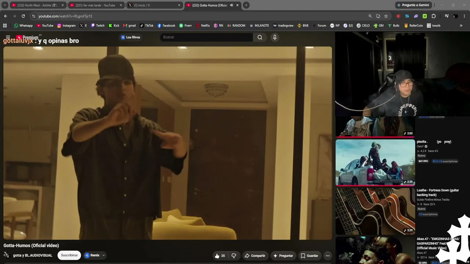Show more bookmarks with the chevron
The width and height of the screenshot is (470, 264).
[x=461, y=26]
